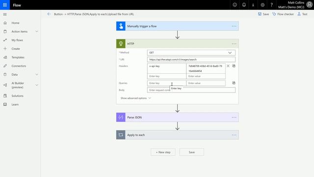Open Apply to each ellipsis menu
This screenshot has height=177, width=314.
pos(234,135)
